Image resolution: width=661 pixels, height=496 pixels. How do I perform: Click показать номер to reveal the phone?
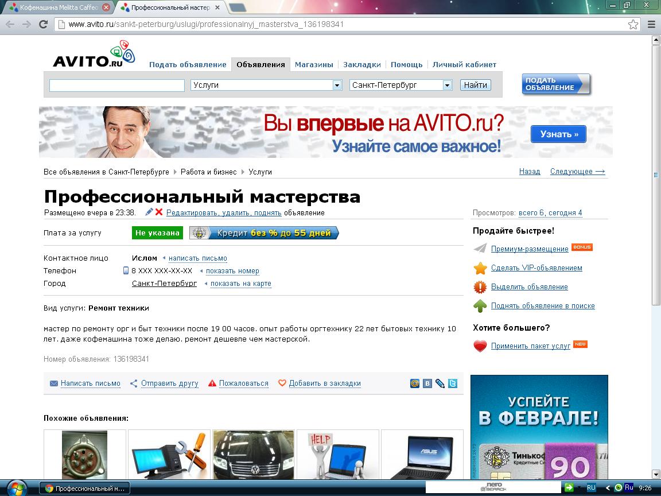click(x=232, y=271)
